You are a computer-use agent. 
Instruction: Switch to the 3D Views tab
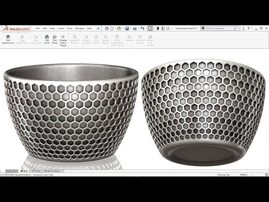click(x=36, y=171)
